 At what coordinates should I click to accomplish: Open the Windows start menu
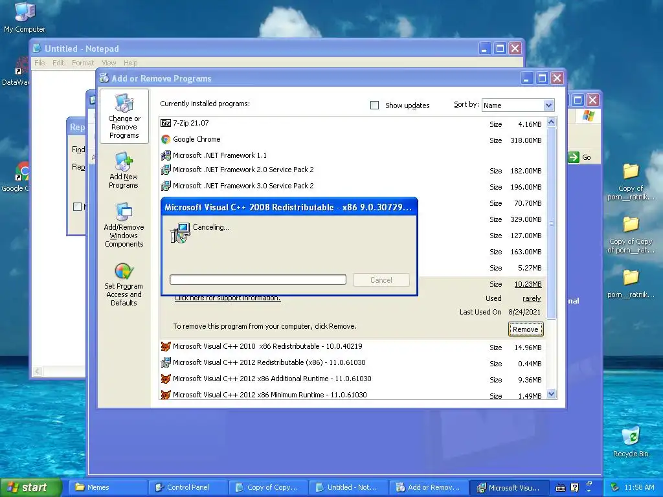click(31, 487)
